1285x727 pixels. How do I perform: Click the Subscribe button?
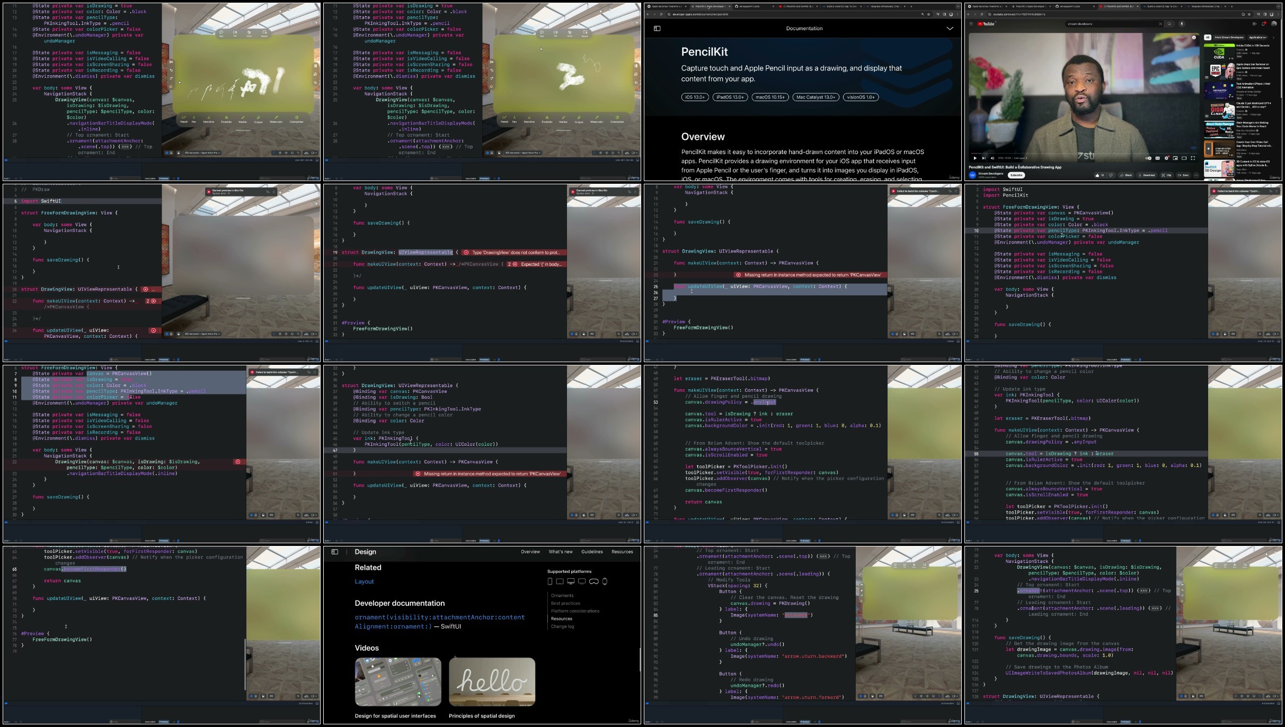[x=1016, y=175]
